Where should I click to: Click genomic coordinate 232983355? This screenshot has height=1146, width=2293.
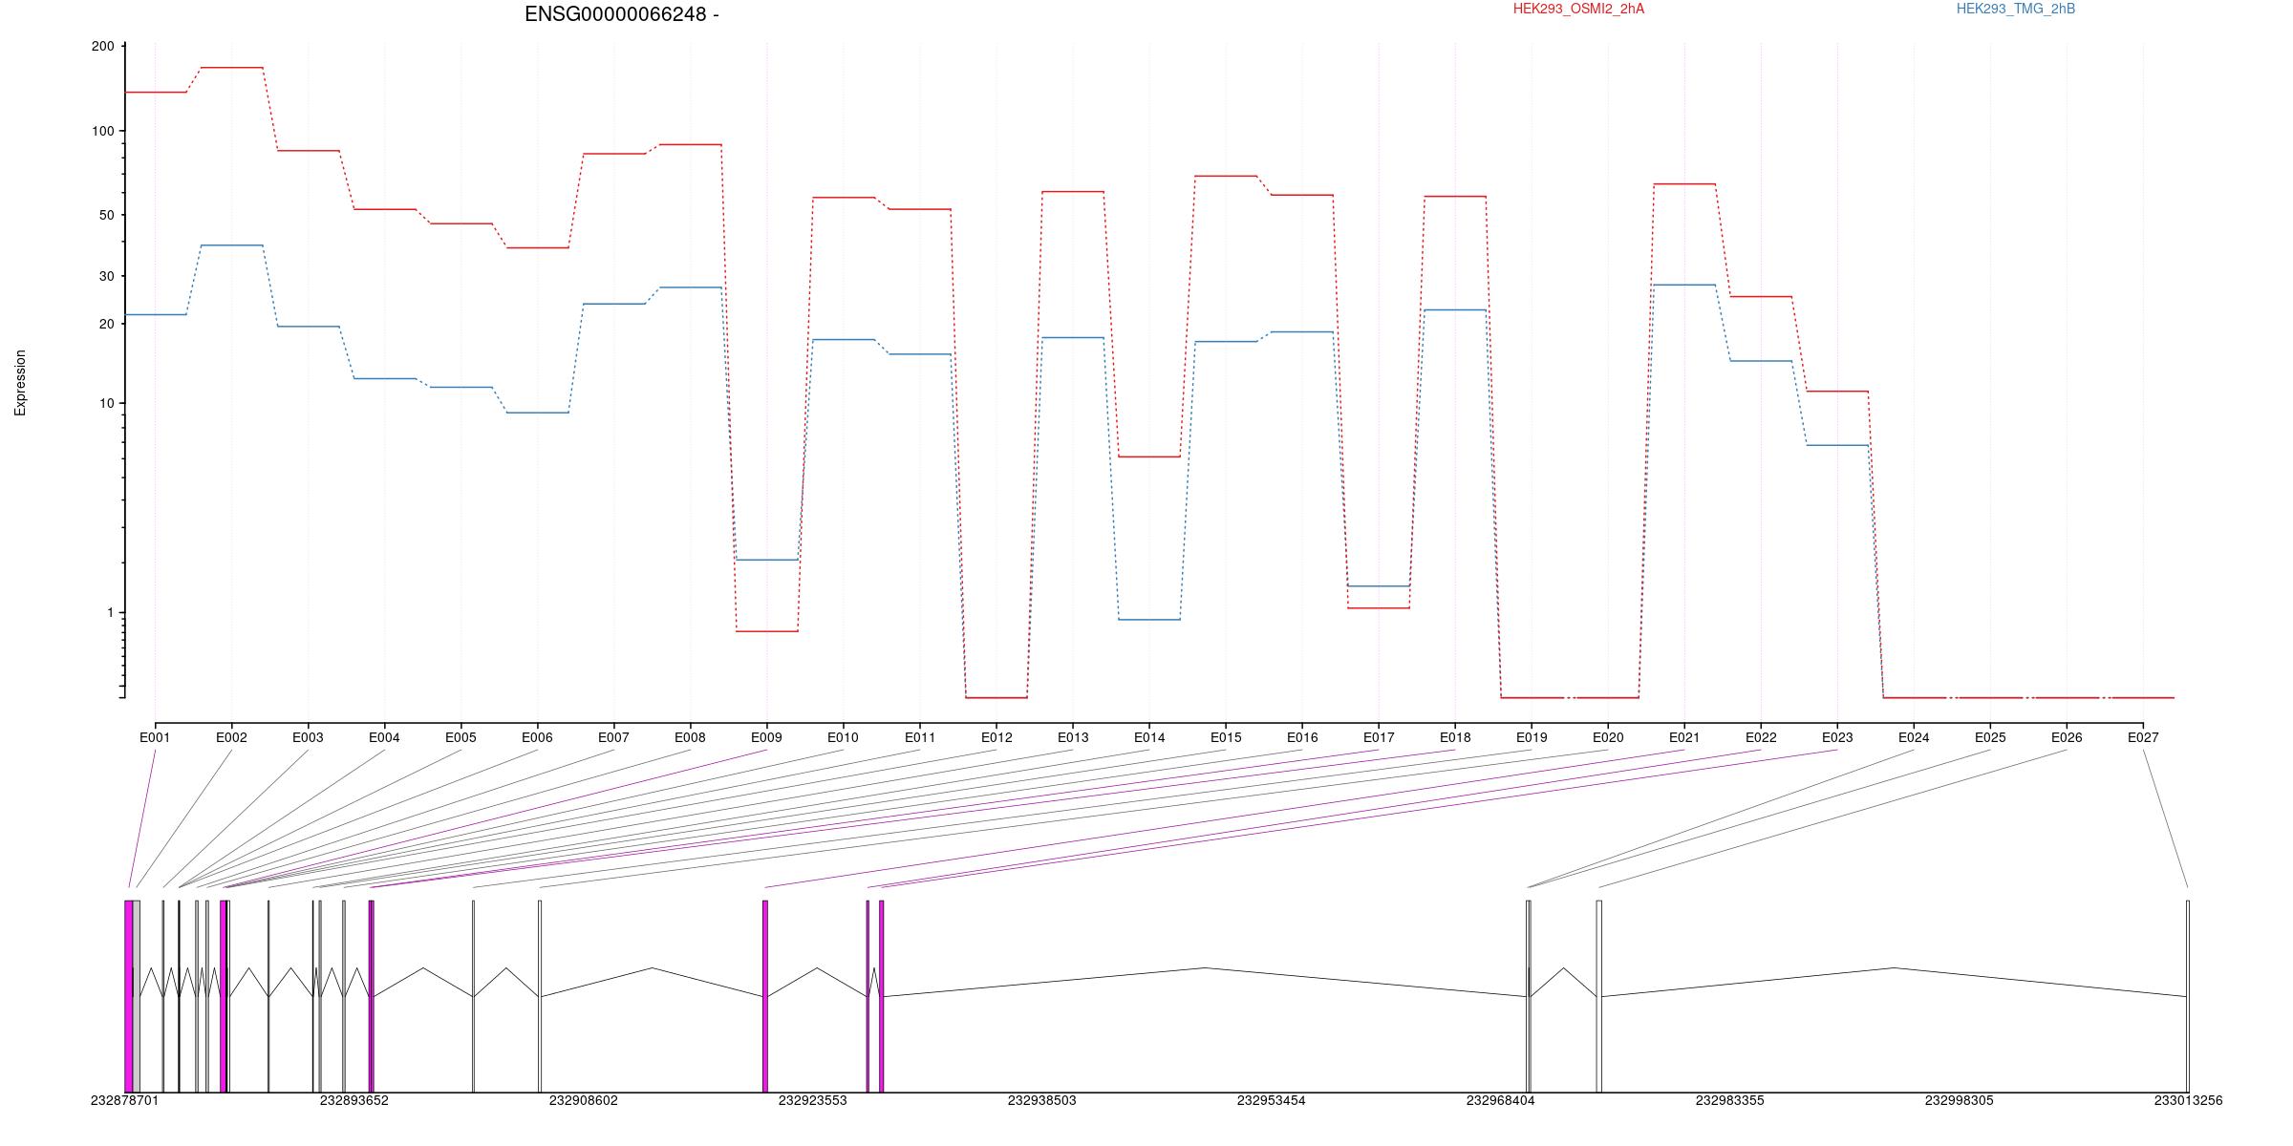(x=1730, y=1100)
